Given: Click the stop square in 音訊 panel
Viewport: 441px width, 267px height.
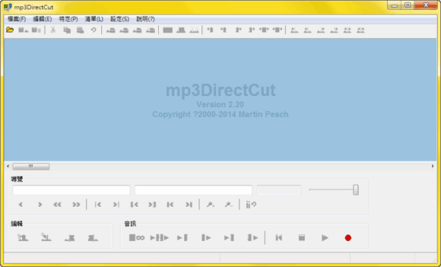Looking at the screenshot, I should click(302, 238).
